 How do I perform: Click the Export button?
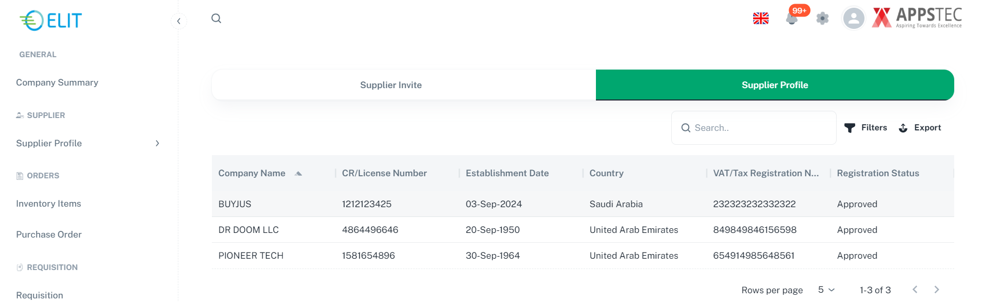pyautogui.click(x=920, y=128)
